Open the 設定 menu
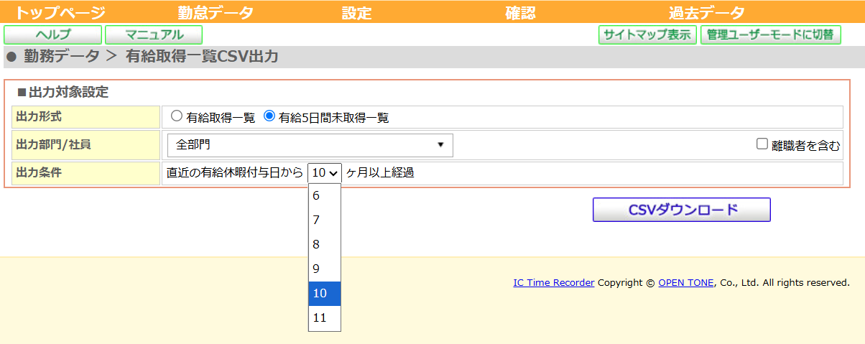 coord(356,12)
